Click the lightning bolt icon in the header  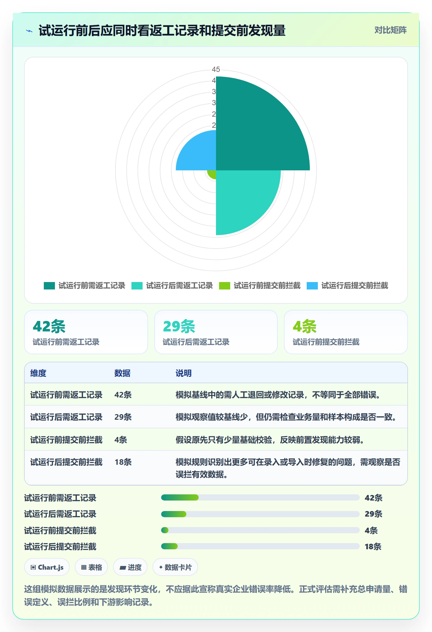(29, 31)
